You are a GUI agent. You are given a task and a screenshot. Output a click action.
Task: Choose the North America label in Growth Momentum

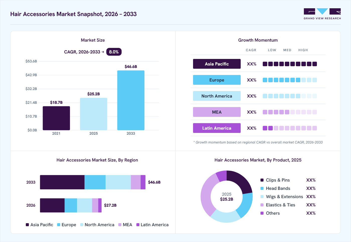[217, 96]
